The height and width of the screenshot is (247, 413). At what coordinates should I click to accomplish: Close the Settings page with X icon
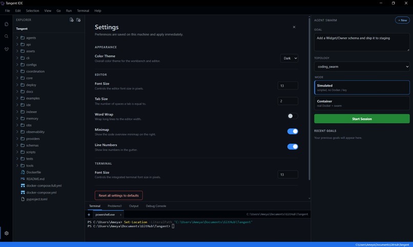point(294,27)
